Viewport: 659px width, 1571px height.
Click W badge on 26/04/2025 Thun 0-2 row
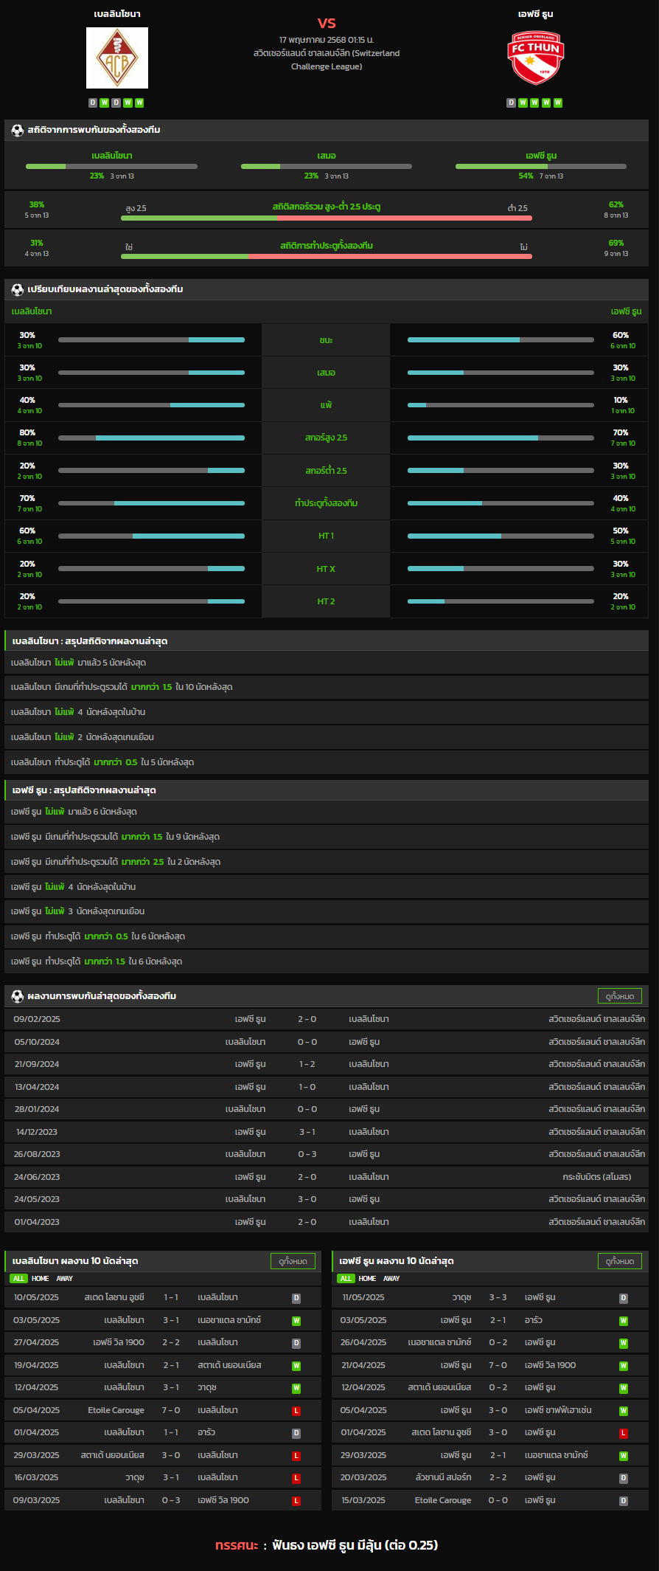click(624, 1344)
